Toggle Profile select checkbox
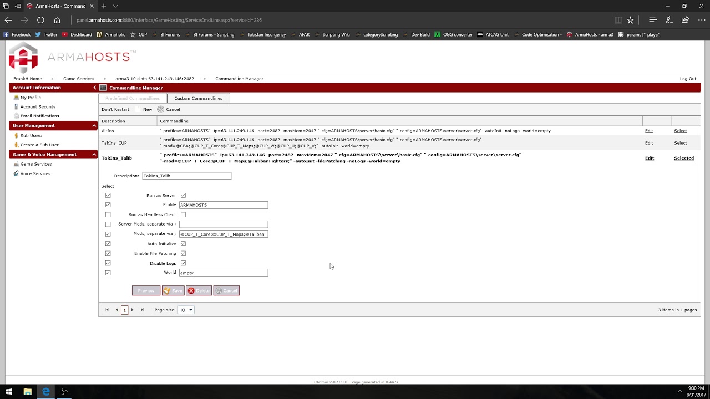This screenshot has width=710, height=399. pos(108,205)
